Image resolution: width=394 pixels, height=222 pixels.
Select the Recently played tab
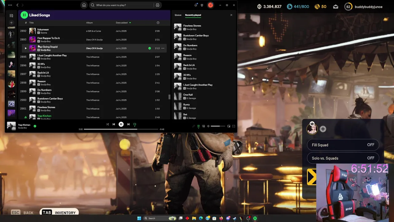[193, 15]
